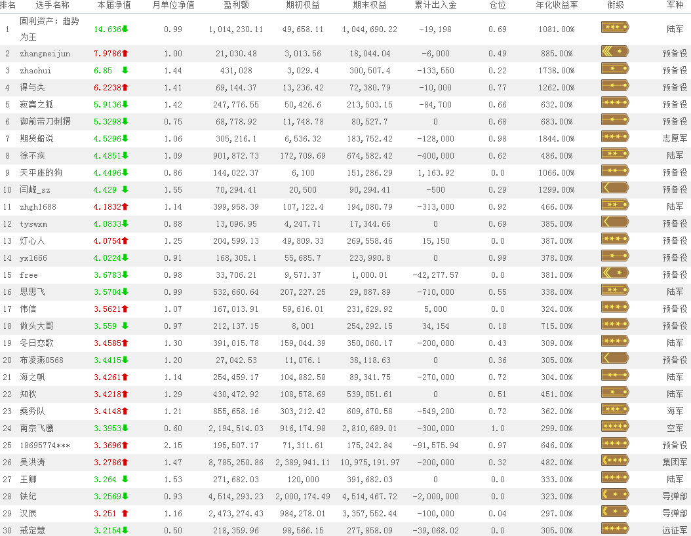Click the 期末权益 column header
The height and width of the screenshot is (536, 691).
click(x=370, y=5)
